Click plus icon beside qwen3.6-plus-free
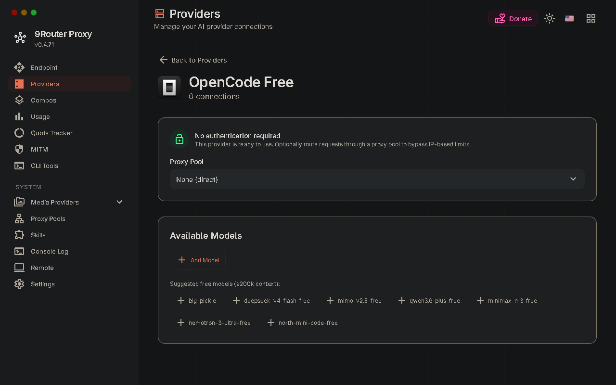 pos(402,300)
